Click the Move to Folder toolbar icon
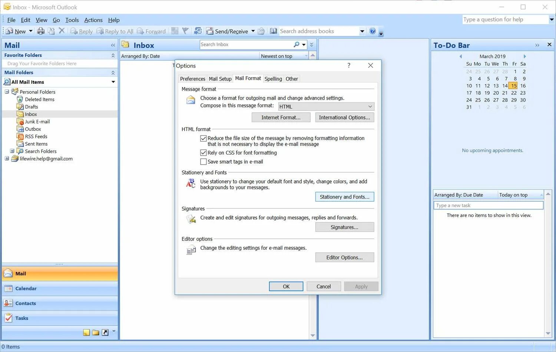This screenshot has width=556, height=352. pyautogui.click(x=51, y=31)
